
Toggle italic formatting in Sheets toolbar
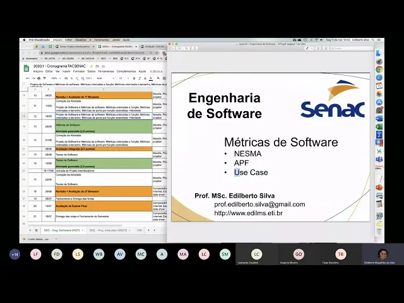click(x=140, y=78)
